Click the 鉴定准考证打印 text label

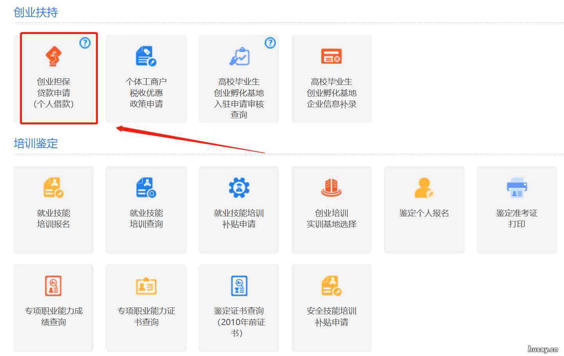pos(517,218)
